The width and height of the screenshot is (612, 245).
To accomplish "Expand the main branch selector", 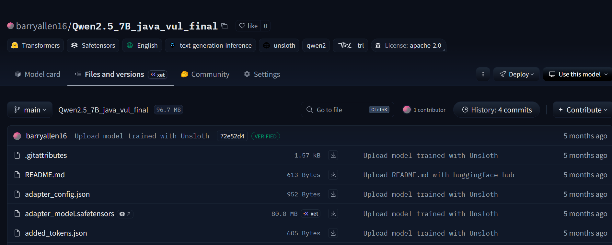I will (30, 110).
